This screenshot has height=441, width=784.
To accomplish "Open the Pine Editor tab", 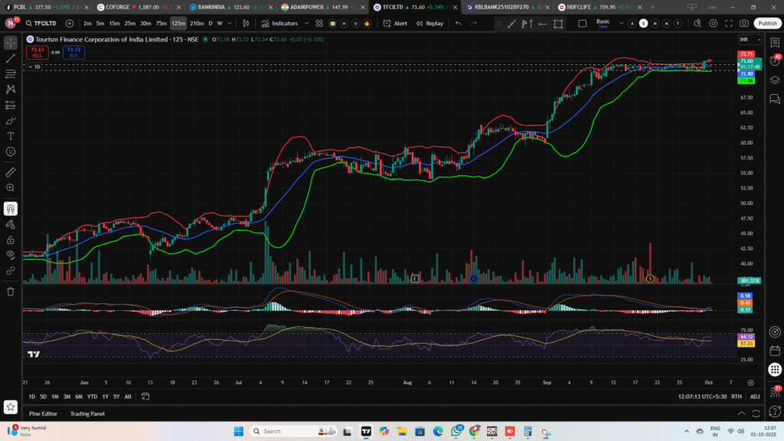I will point(43,413).
